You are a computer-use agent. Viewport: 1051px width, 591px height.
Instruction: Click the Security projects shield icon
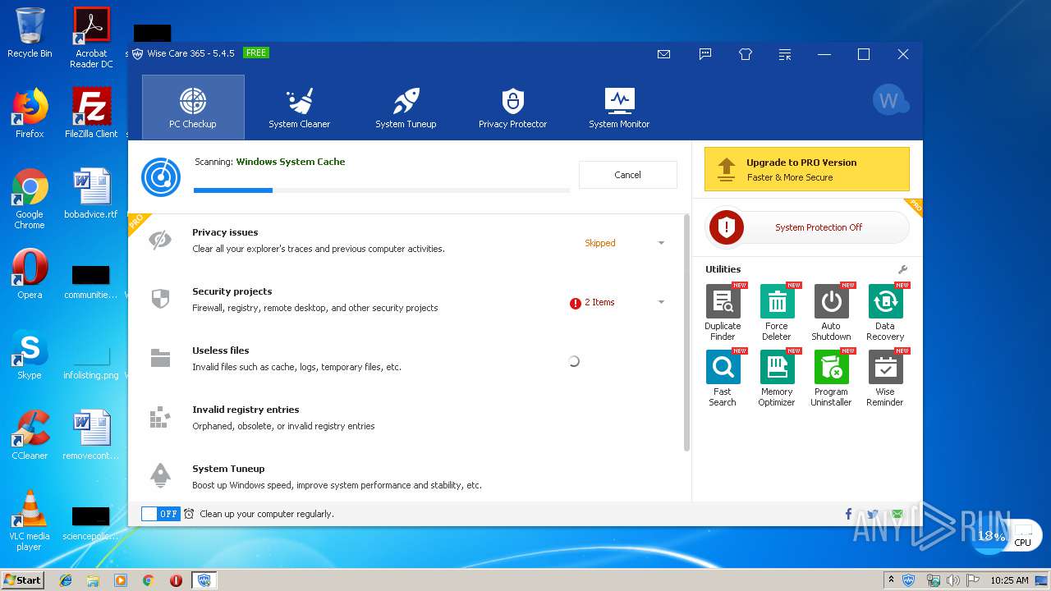pyautogui.click(x=160, y=299)
